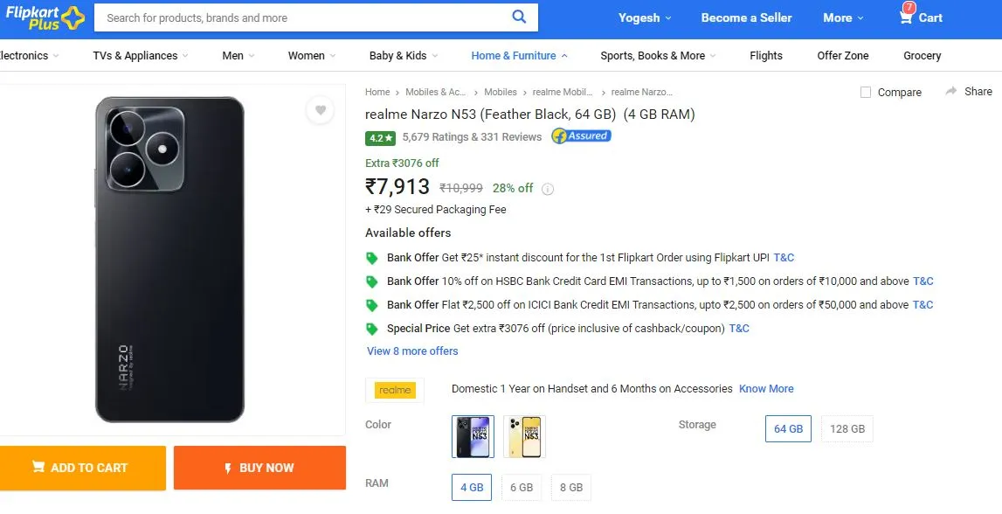
Task: Click the realme brand logo
Action: [394, 390]
